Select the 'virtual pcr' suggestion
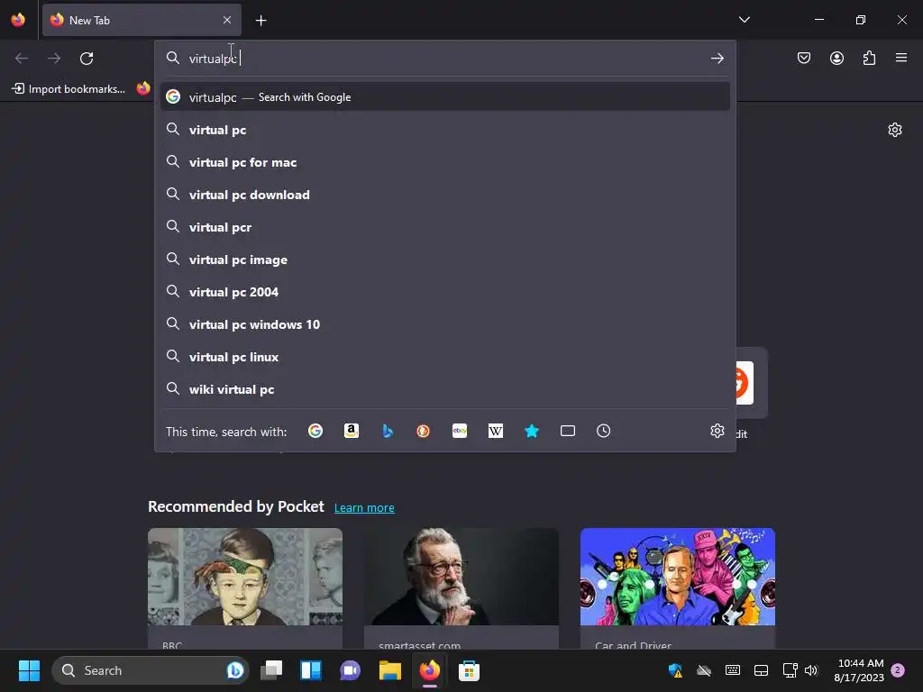The width and height of the screenshot is (923, 692). click(445, 226)
